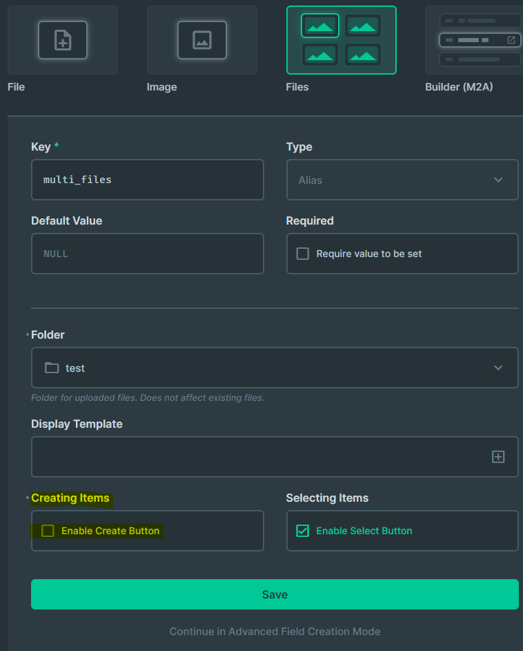Click the Required heading
The width and height of the screenshot is (523, 651).
click(x=310, y=220)
